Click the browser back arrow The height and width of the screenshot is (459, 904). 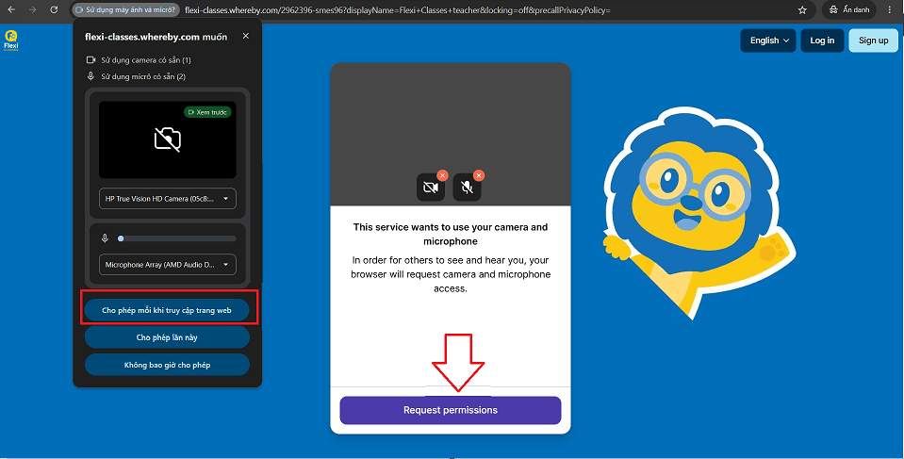point(11,9)
